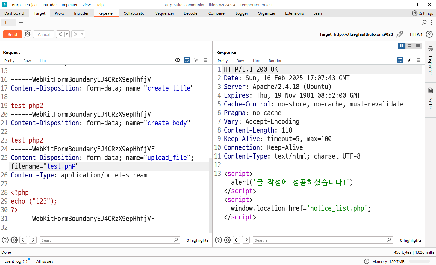Click the memory usage progress bar
This screenshot has height=265, width=436.
coord(419,261)
